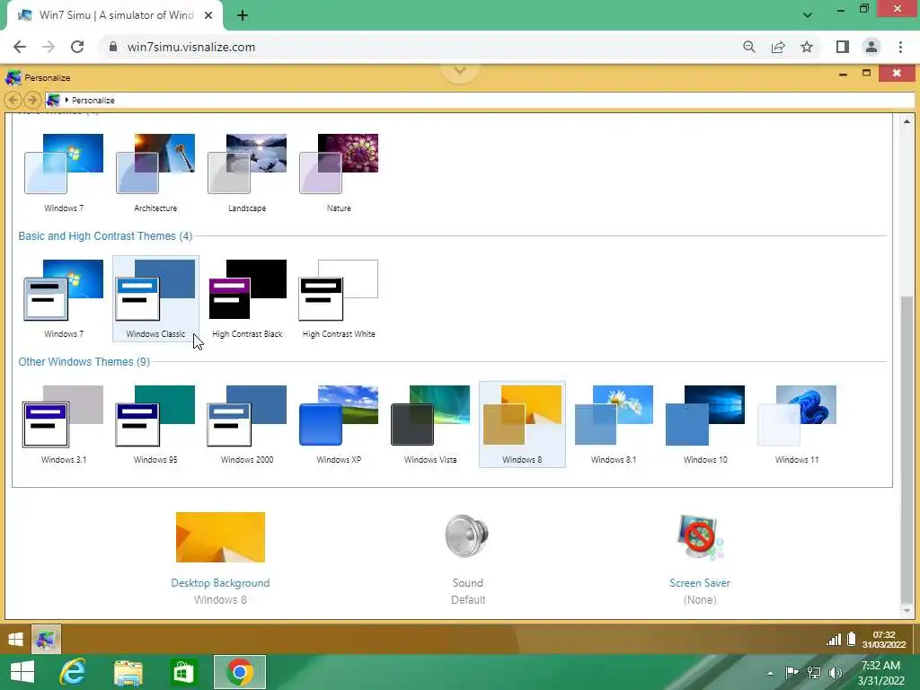Open the Windows Start menu
920x690 pixels.
[x=22, y=672]
